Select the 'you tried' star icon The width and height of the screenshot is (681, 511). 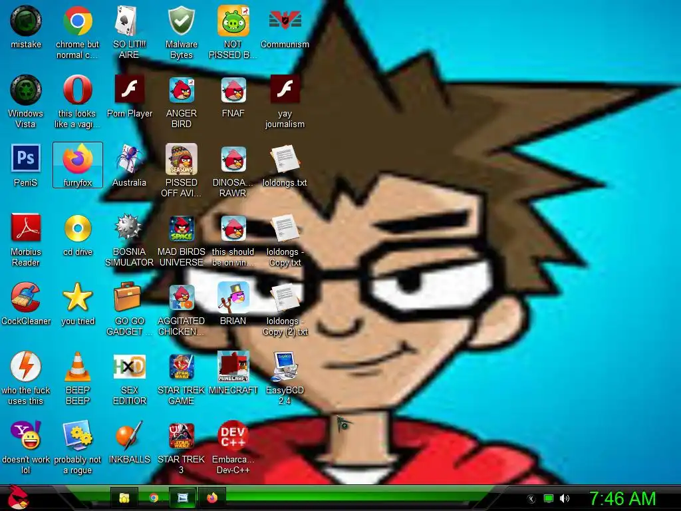(x=77, y=297)
